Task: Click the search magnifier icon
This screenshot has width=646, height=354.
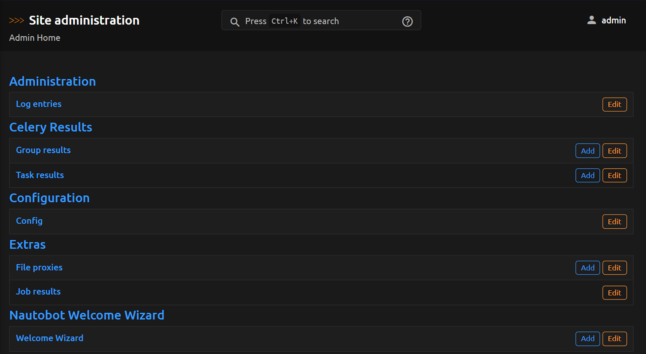Action: coord(235,22)
